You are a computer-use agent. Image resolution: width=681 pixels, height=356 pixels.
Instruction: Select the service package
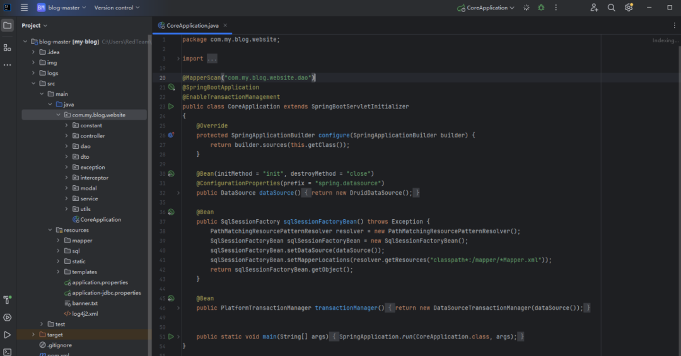[85, 198]
